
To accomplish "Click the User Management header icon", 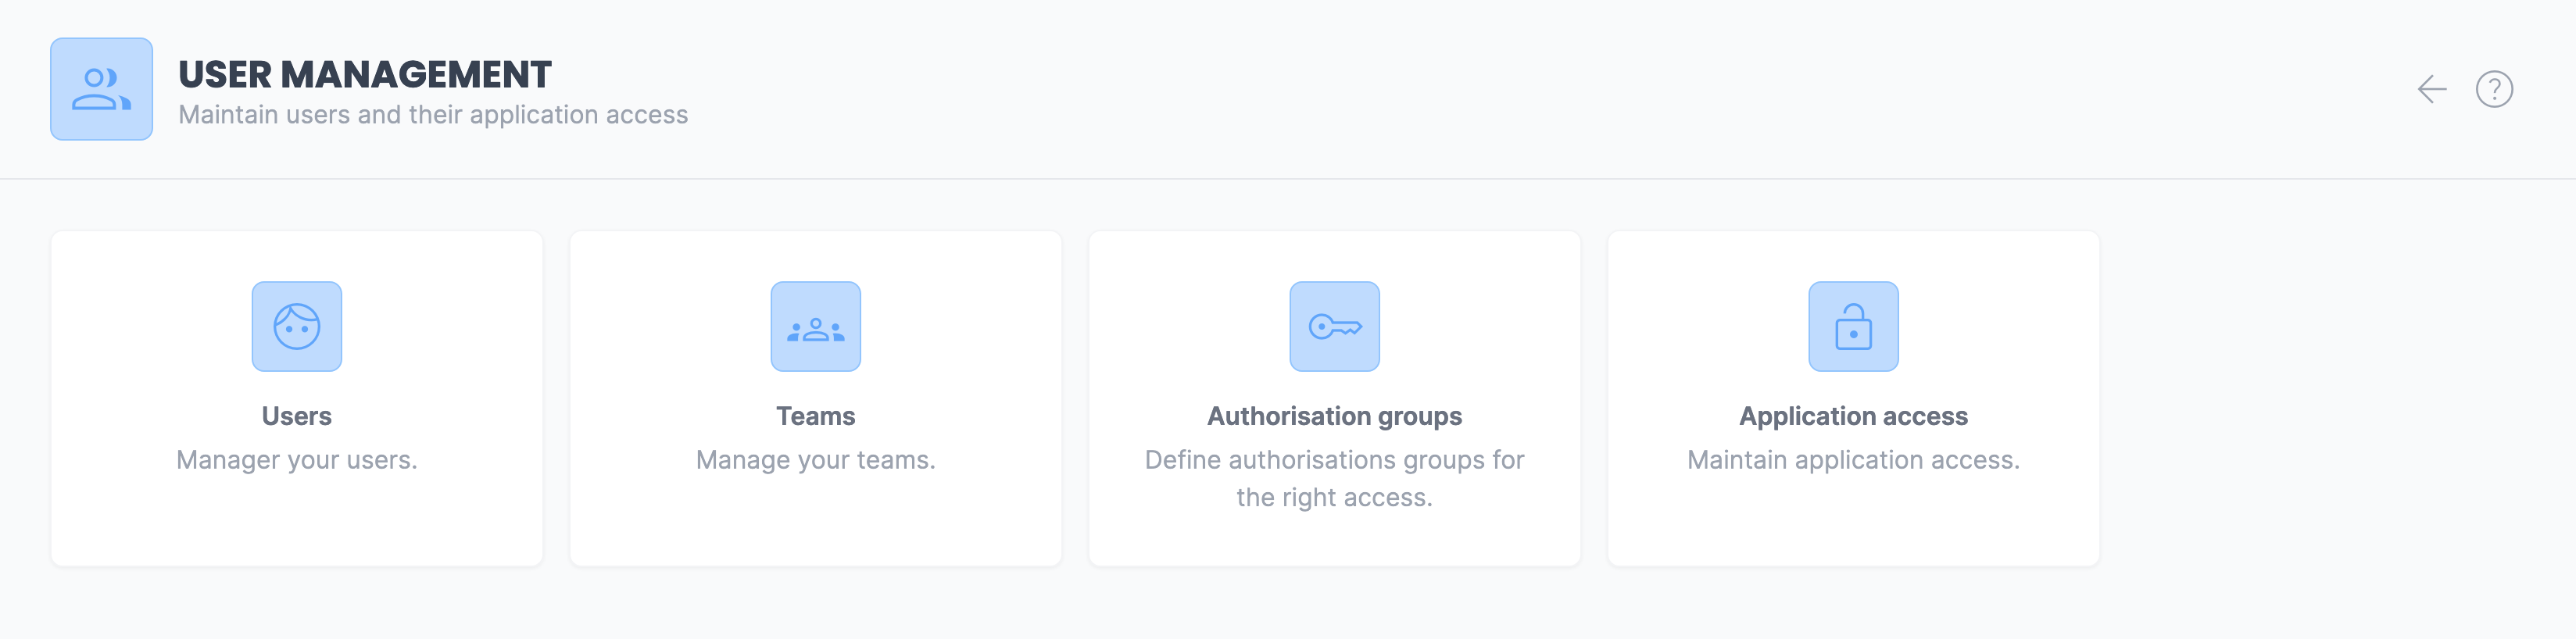I will tap(101, 89).
